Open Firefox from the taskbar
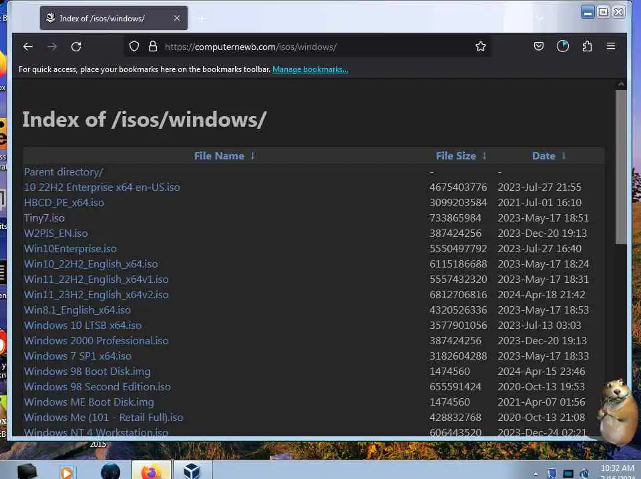This screenshot has height=479, width=641. tap(151, 471)
